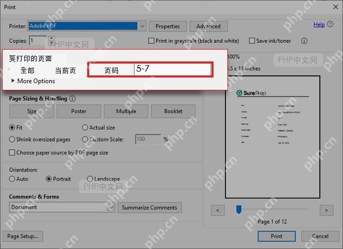Viewport: 343px width, 249px height.
Task: Open Page Setup dialog
Action: 23,236
